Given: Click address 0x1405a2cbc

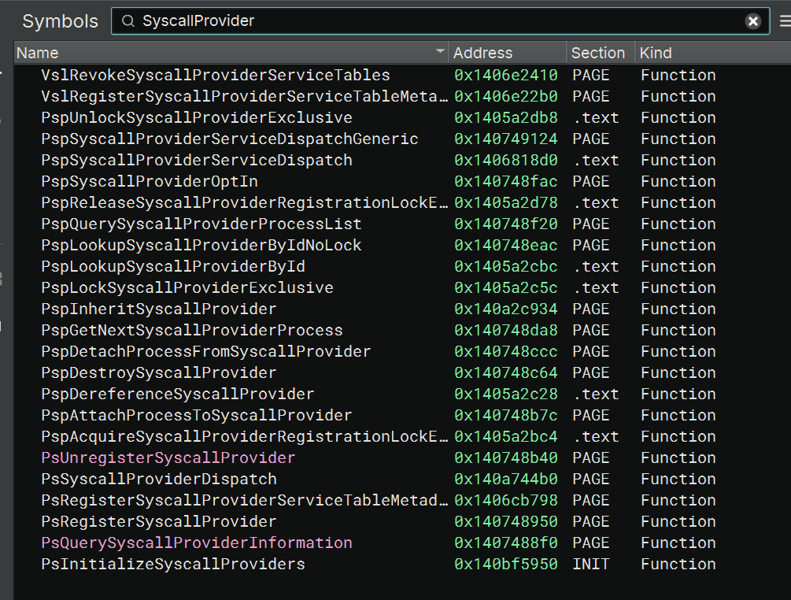Looking at the screenshot, I should click(x=506, y=266).
